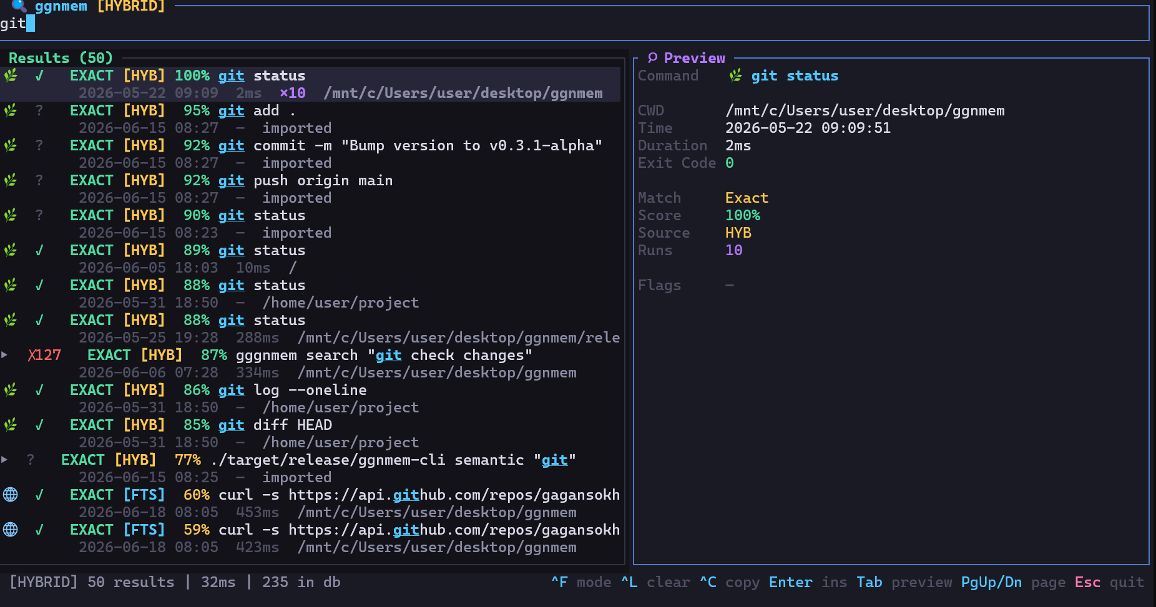This screenshot has height=607, width=1156.
Task: Select the 'git push origin main' result
Action: [310, 189]
